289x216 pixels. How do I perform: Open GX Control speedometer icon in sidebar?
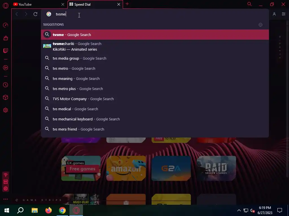[x=6, y=25]
